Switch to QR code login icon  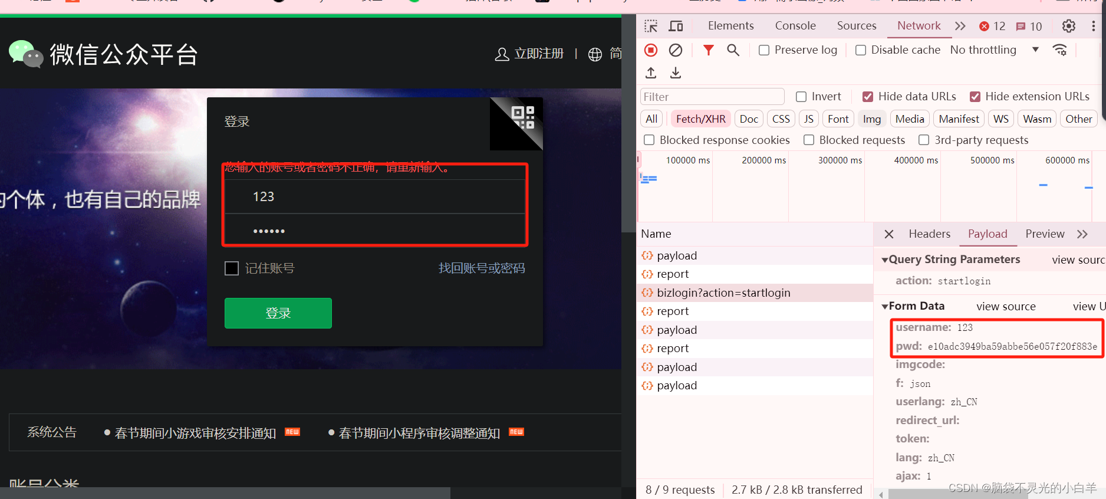click(522, 118)
